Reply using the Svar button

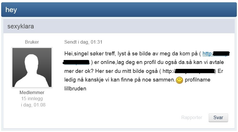(218, 118)
